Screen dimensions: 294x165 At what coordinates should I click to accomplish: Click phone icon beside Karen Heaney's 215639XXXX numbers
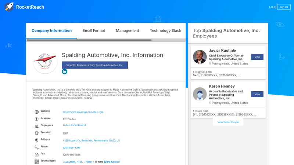[197, 114]
